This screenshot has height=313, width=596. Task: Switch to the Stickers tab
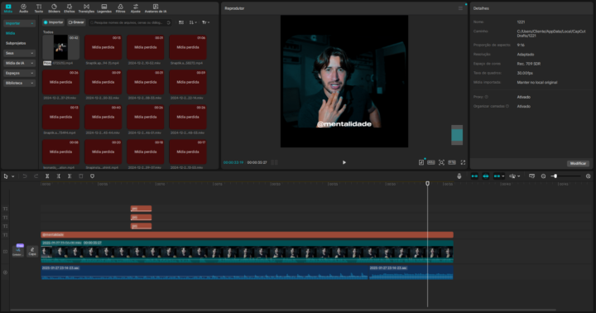pyautogui.click(x=54, y=8)
